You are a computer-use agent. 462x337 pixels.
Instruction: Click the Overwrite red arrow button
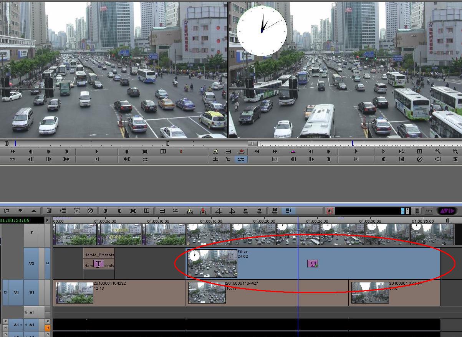(x=241, y=152)
